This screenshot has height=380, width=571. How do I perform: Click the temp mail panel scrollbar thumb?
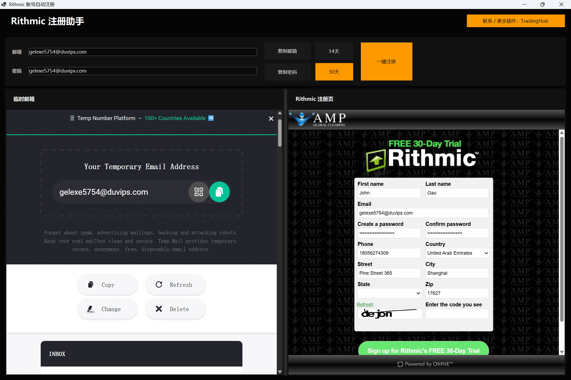(x=280, y=133)
